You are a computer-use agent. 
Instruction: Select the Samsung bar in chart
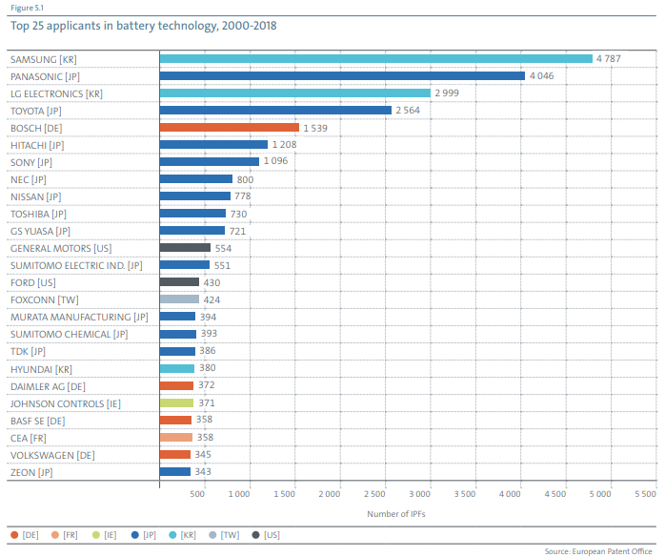point(375,58)
